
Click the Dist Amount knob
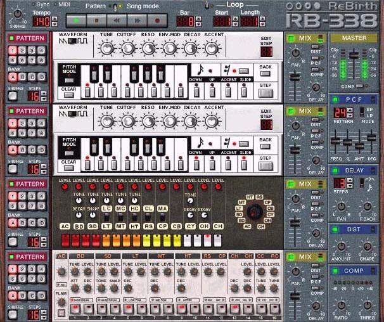(341, 247)
